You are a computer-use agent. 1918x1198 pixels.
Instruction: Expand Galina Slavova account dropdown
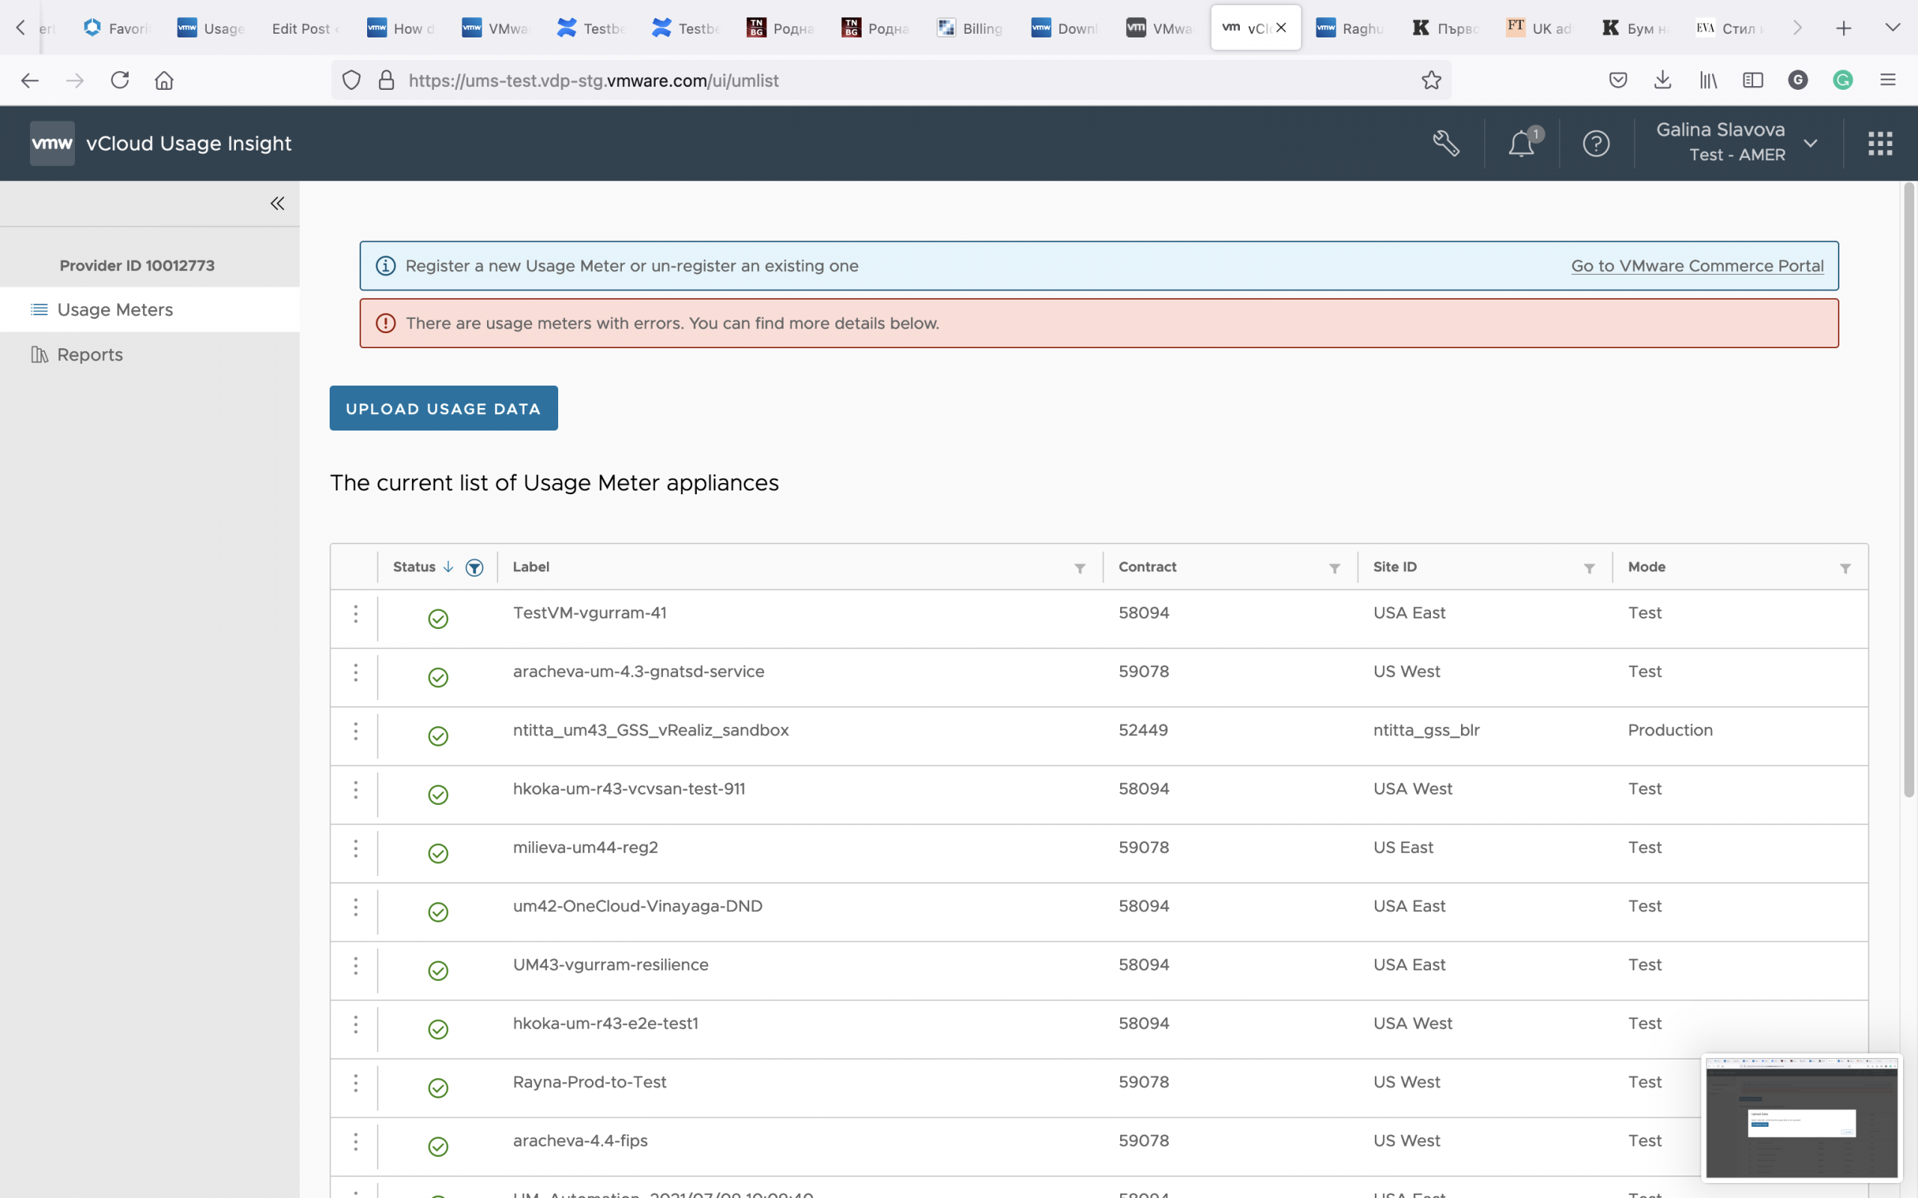coord(1810,144)
